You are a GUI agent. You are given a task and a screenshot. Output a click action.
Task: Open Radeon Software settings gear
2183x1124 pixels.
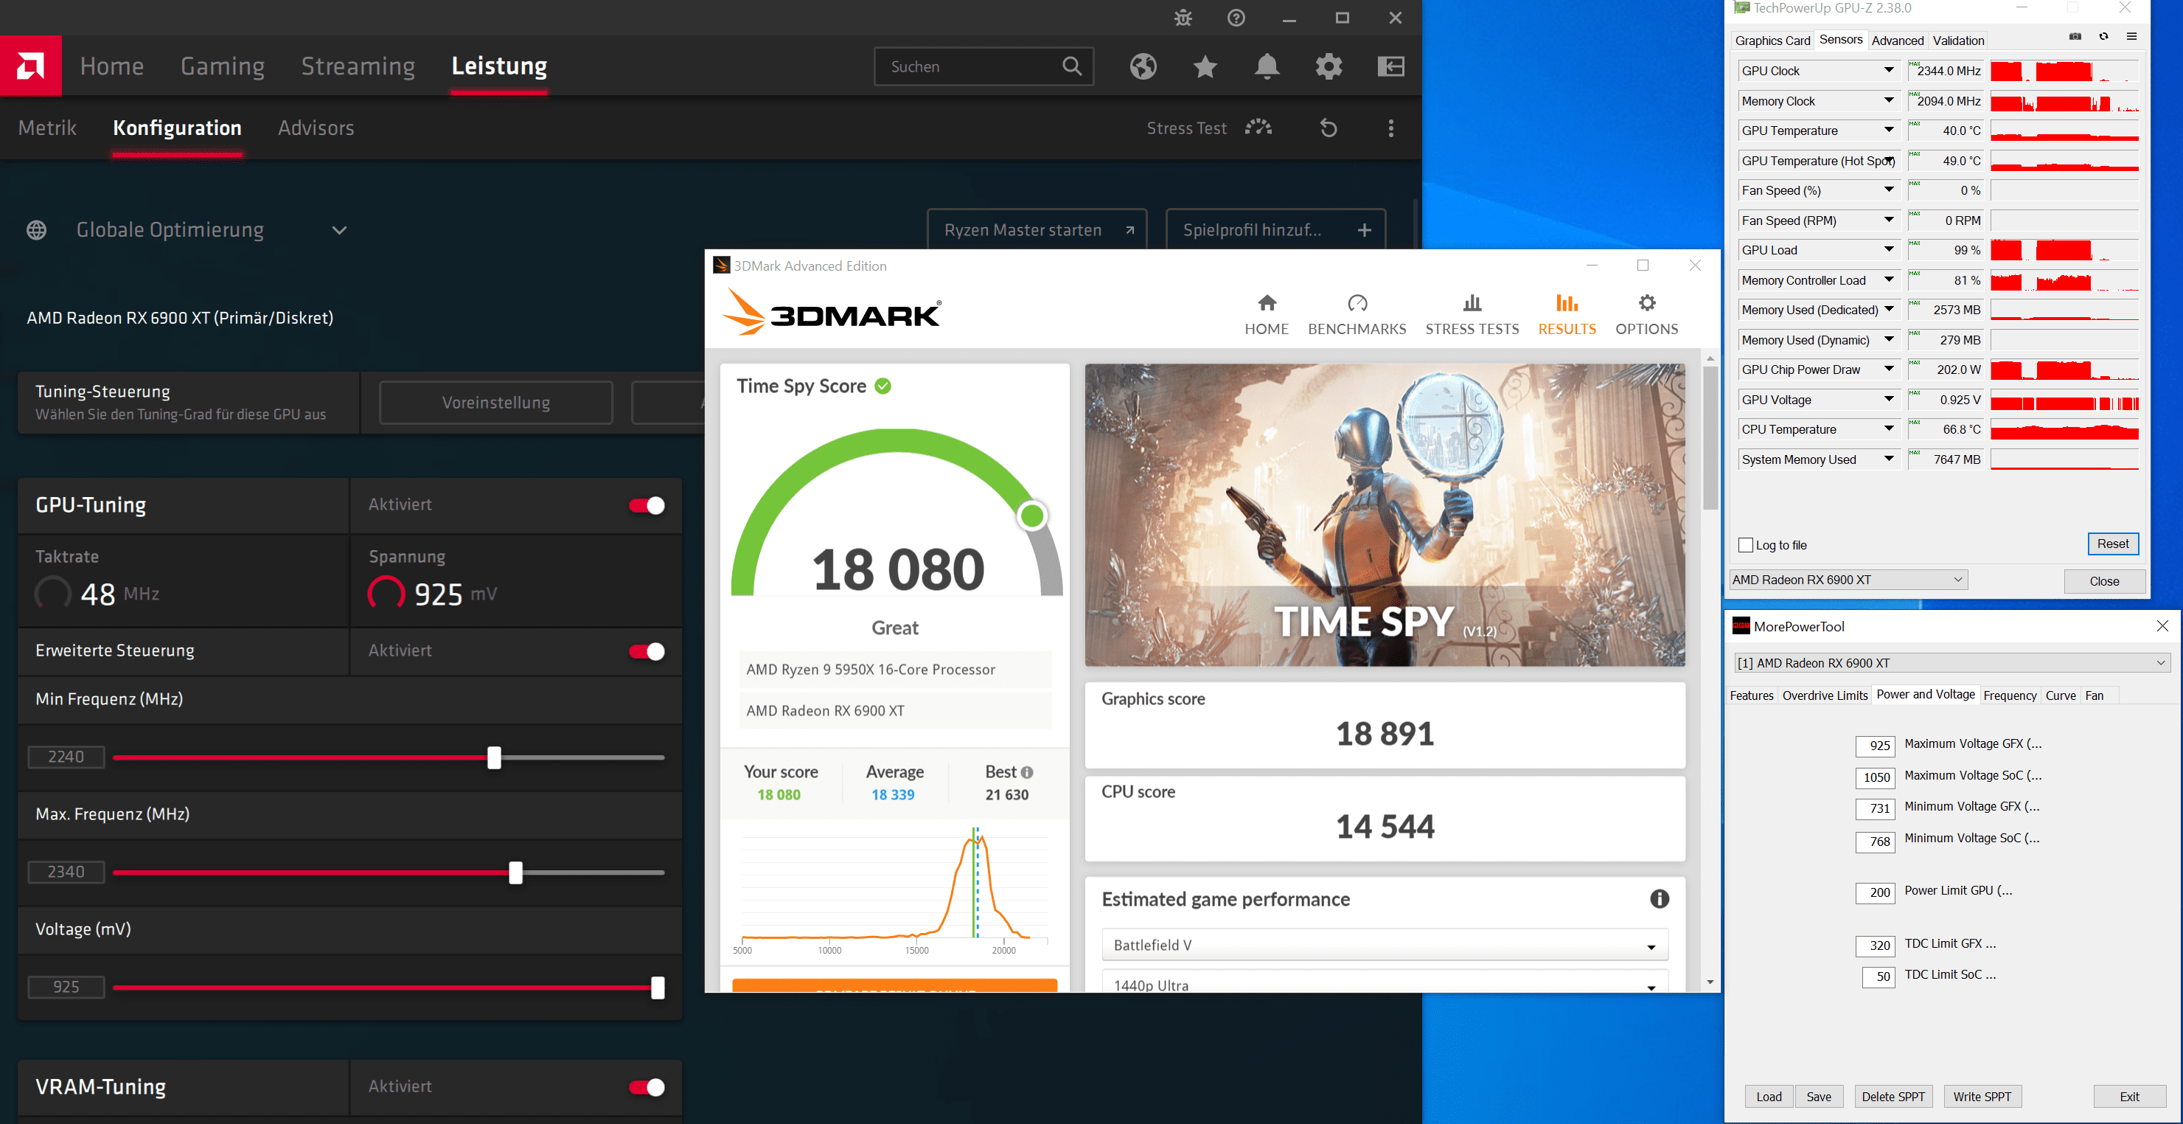[x=1328, y=66]
